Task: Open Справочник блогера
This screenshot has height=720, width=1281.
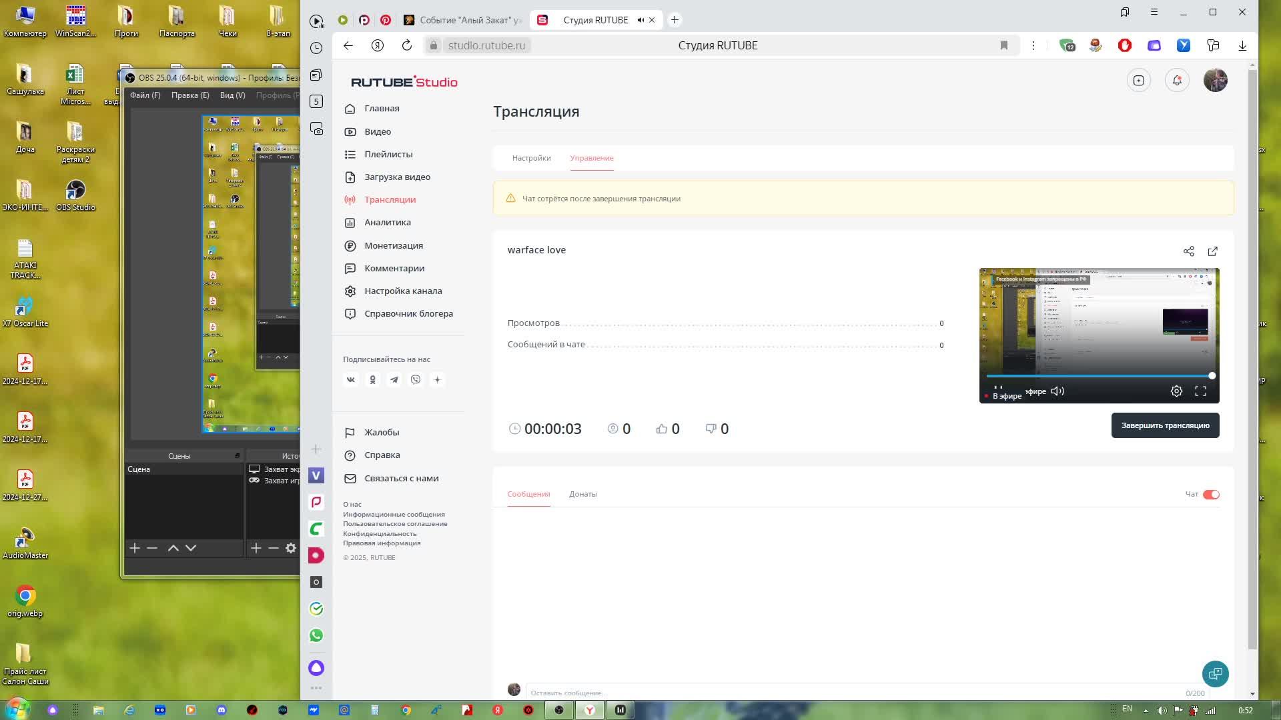Action: (x=408, y=314)
